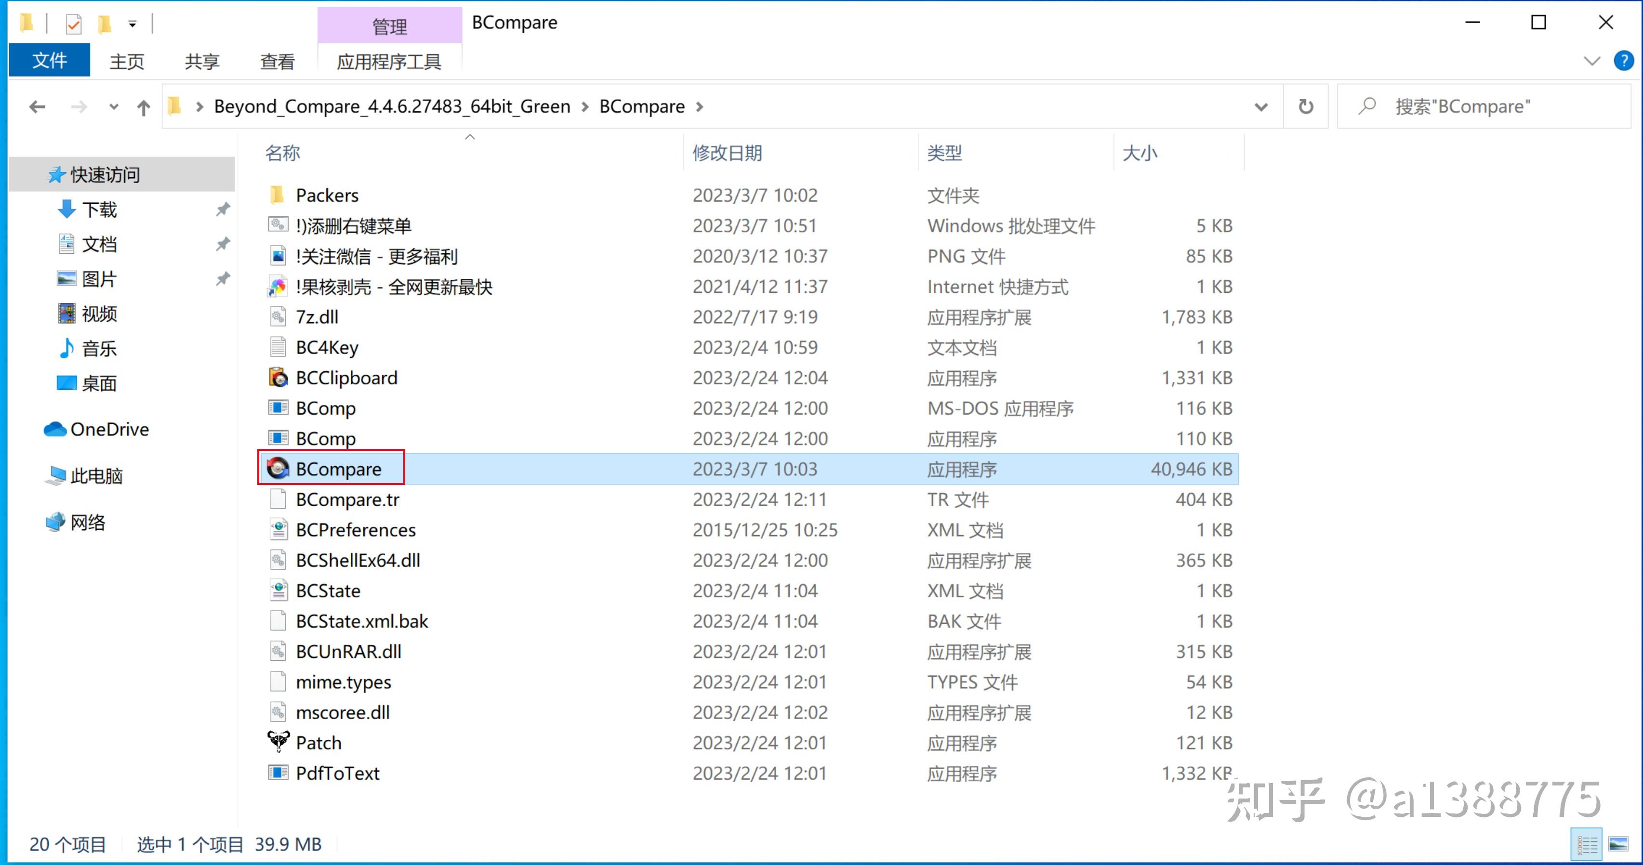
Task: Go up one folder level
Action: pos(144,106)
